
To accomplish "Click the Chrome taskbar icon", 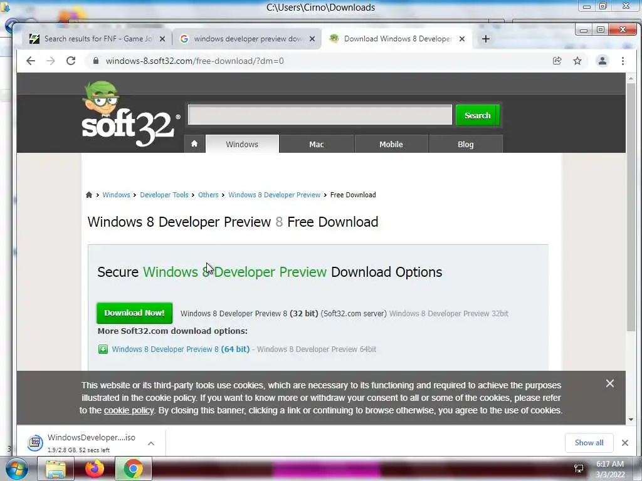I will coord(134,468).
